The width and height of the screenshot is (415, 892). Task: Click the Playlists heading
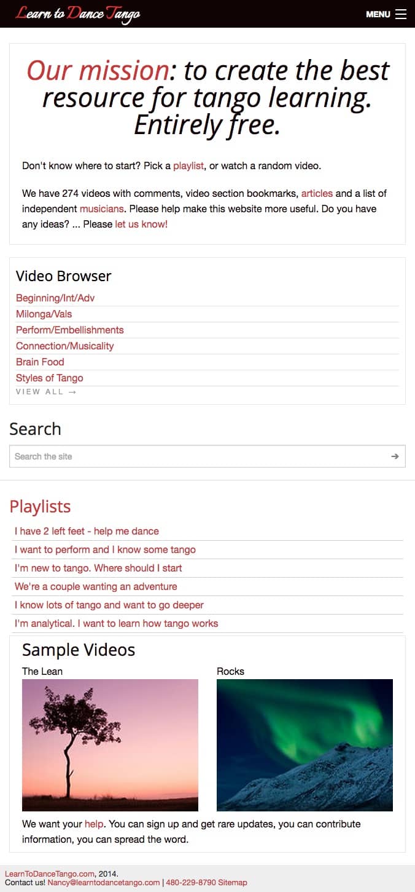[x=40, y=506]
